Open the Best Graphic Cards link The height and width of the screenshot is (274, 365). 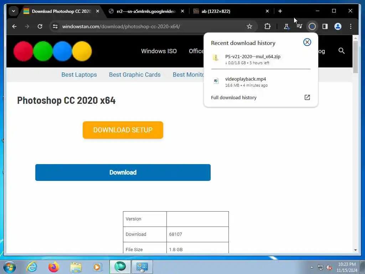tap(135, 75)
